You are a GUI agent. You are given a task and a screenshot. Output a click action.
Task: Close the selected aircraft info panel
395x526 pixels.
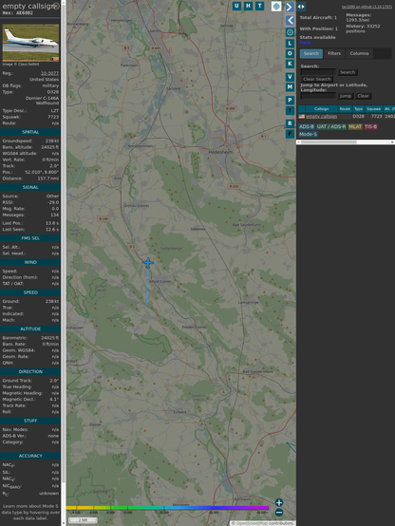[56, 6]
